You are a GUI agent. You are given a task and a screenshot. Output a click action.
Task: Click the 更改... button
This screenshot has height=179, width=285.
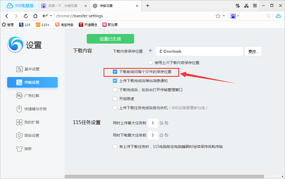pos(253,52)
